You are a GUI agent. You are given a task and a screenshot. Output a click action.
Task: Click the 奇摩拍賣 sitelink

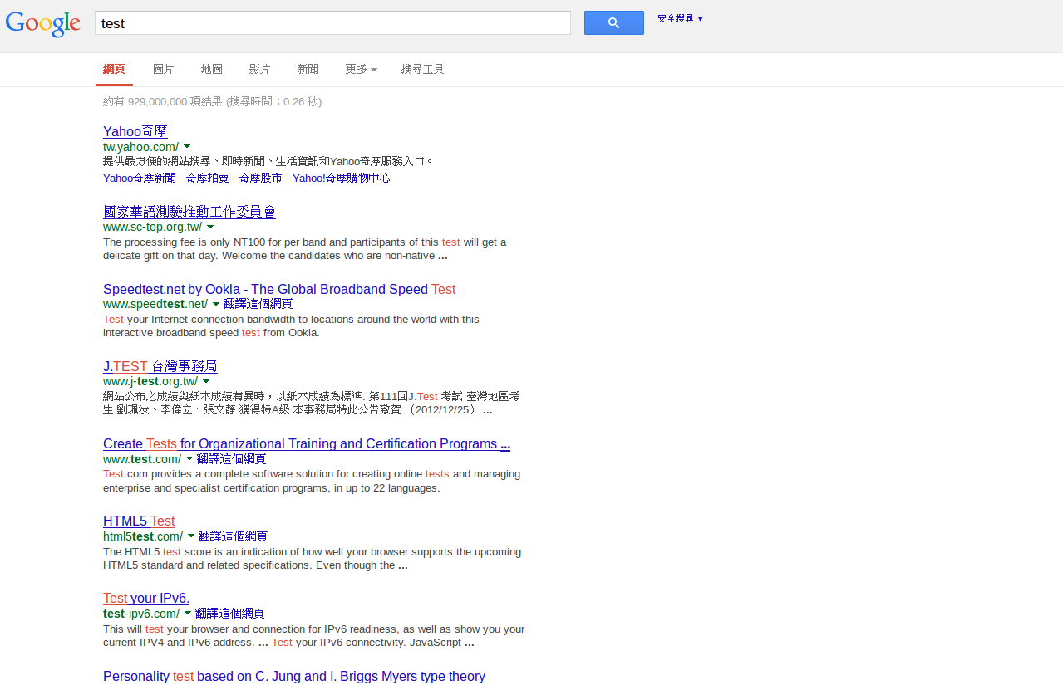207,178
